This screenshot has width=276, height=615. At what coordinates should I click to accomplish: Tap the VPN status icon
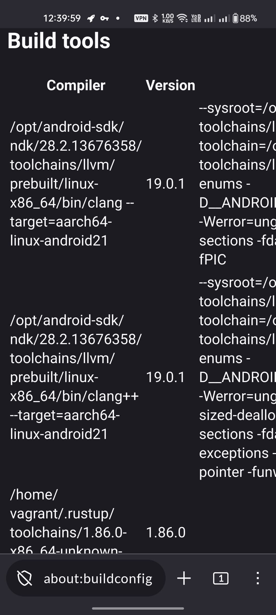[141, 18]
